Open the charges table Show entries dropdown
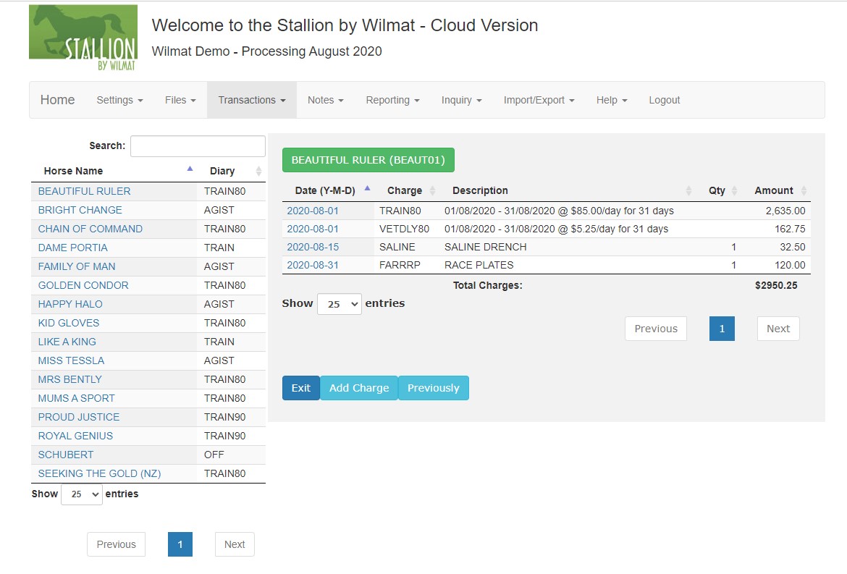The image size is (847, 574). click(339, 304)
